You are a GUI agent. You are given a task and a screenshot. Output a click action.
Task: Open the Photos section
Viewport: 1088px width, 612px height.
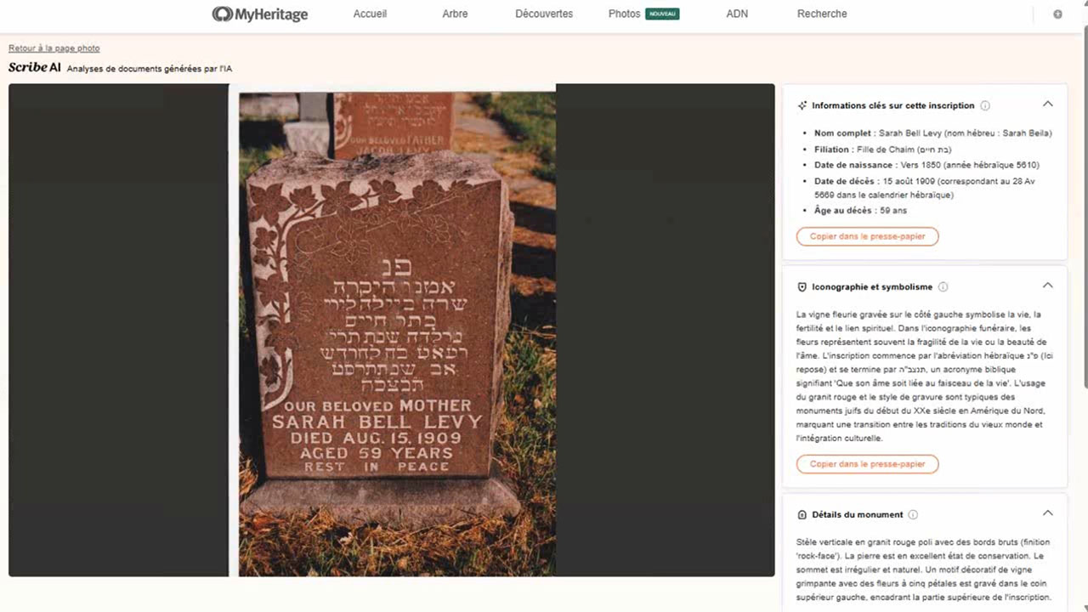tap(624, 14)
